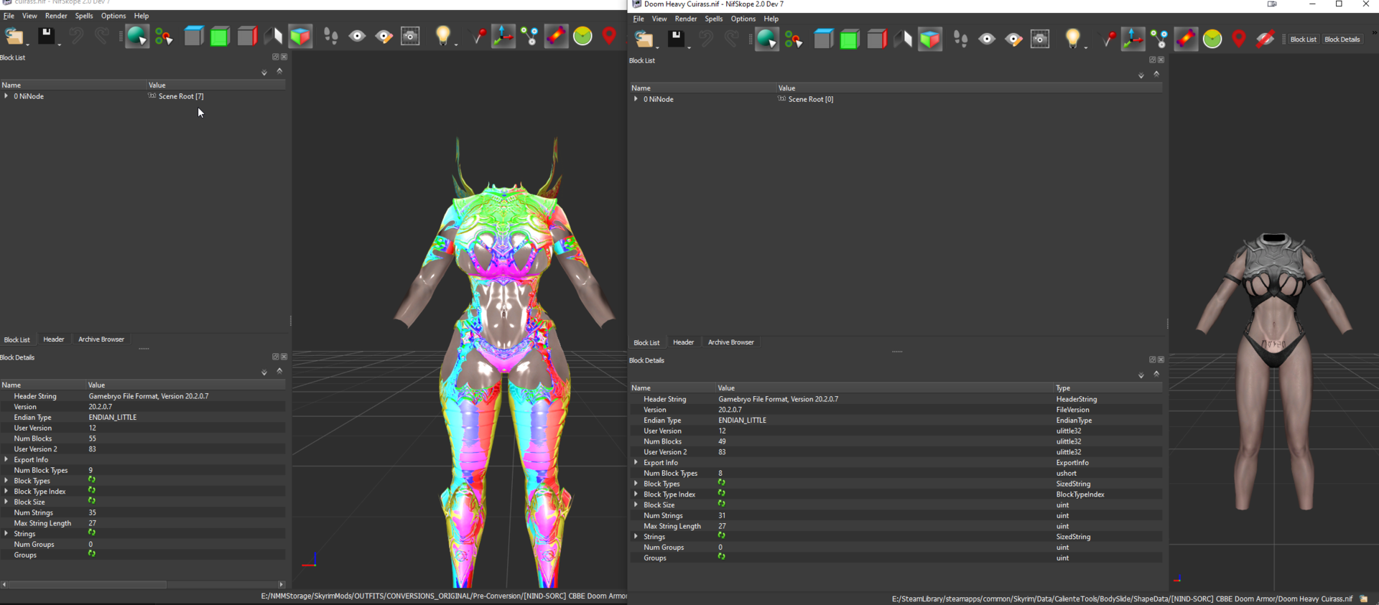Expand Strings in the cuirass.nif Block Details
This screenshot has height=605, width=1379.
pyautogui.click(x=6, y=533)
